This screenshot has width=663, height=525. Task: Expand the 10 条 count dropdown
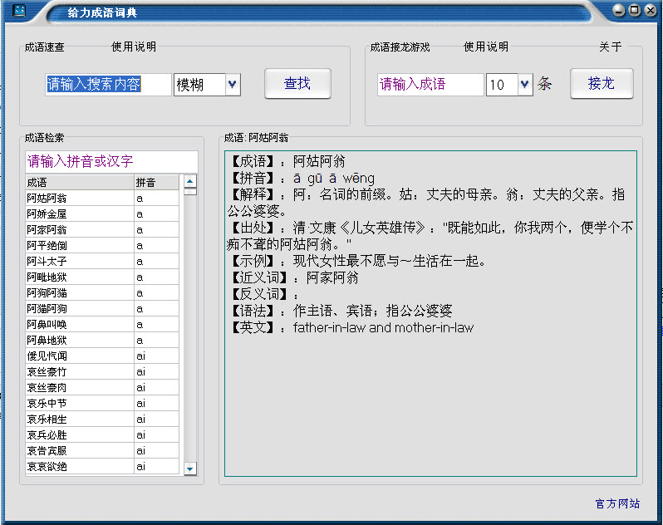pyautogui.click(x=525, y=84)
